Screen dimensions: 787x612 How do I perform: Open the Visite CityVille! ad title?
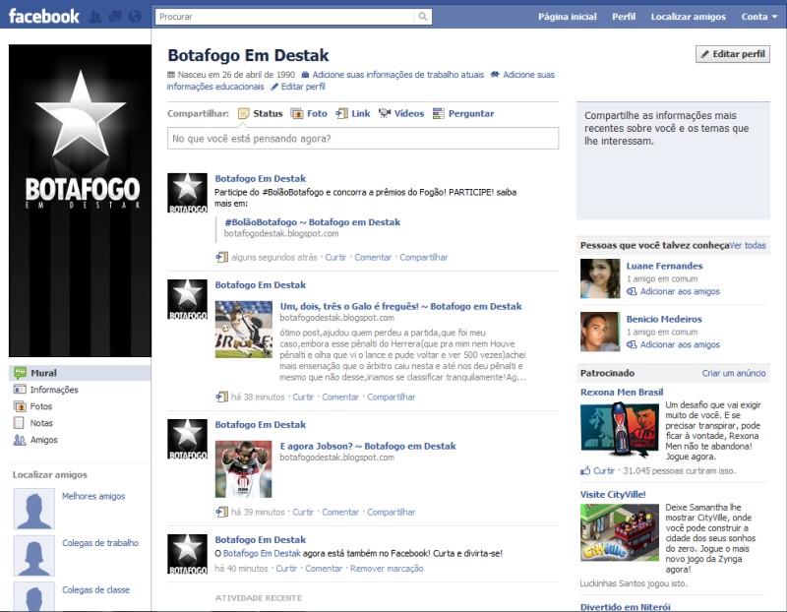(x=613, y=495)
